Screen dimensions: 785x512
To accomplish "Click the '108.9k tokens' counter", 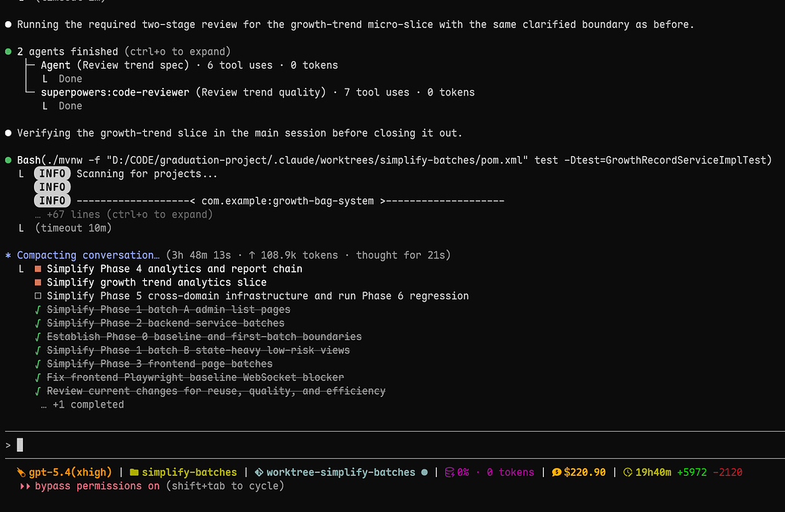I will [x=300, y=255].
